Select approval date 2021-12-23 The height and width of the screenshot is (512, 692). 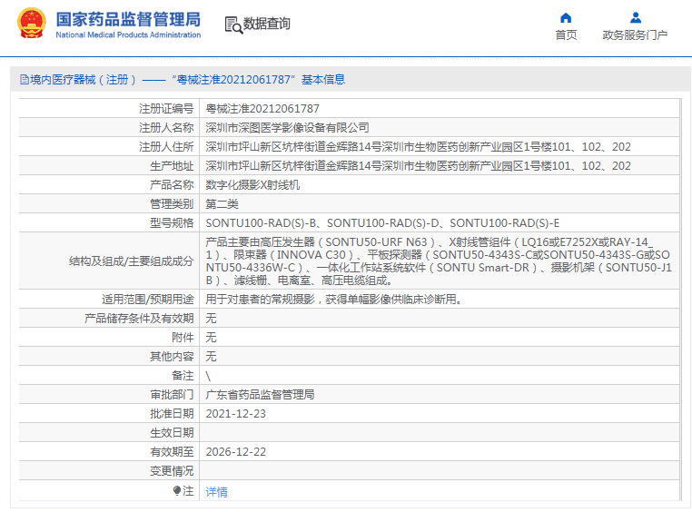[236, 413]
